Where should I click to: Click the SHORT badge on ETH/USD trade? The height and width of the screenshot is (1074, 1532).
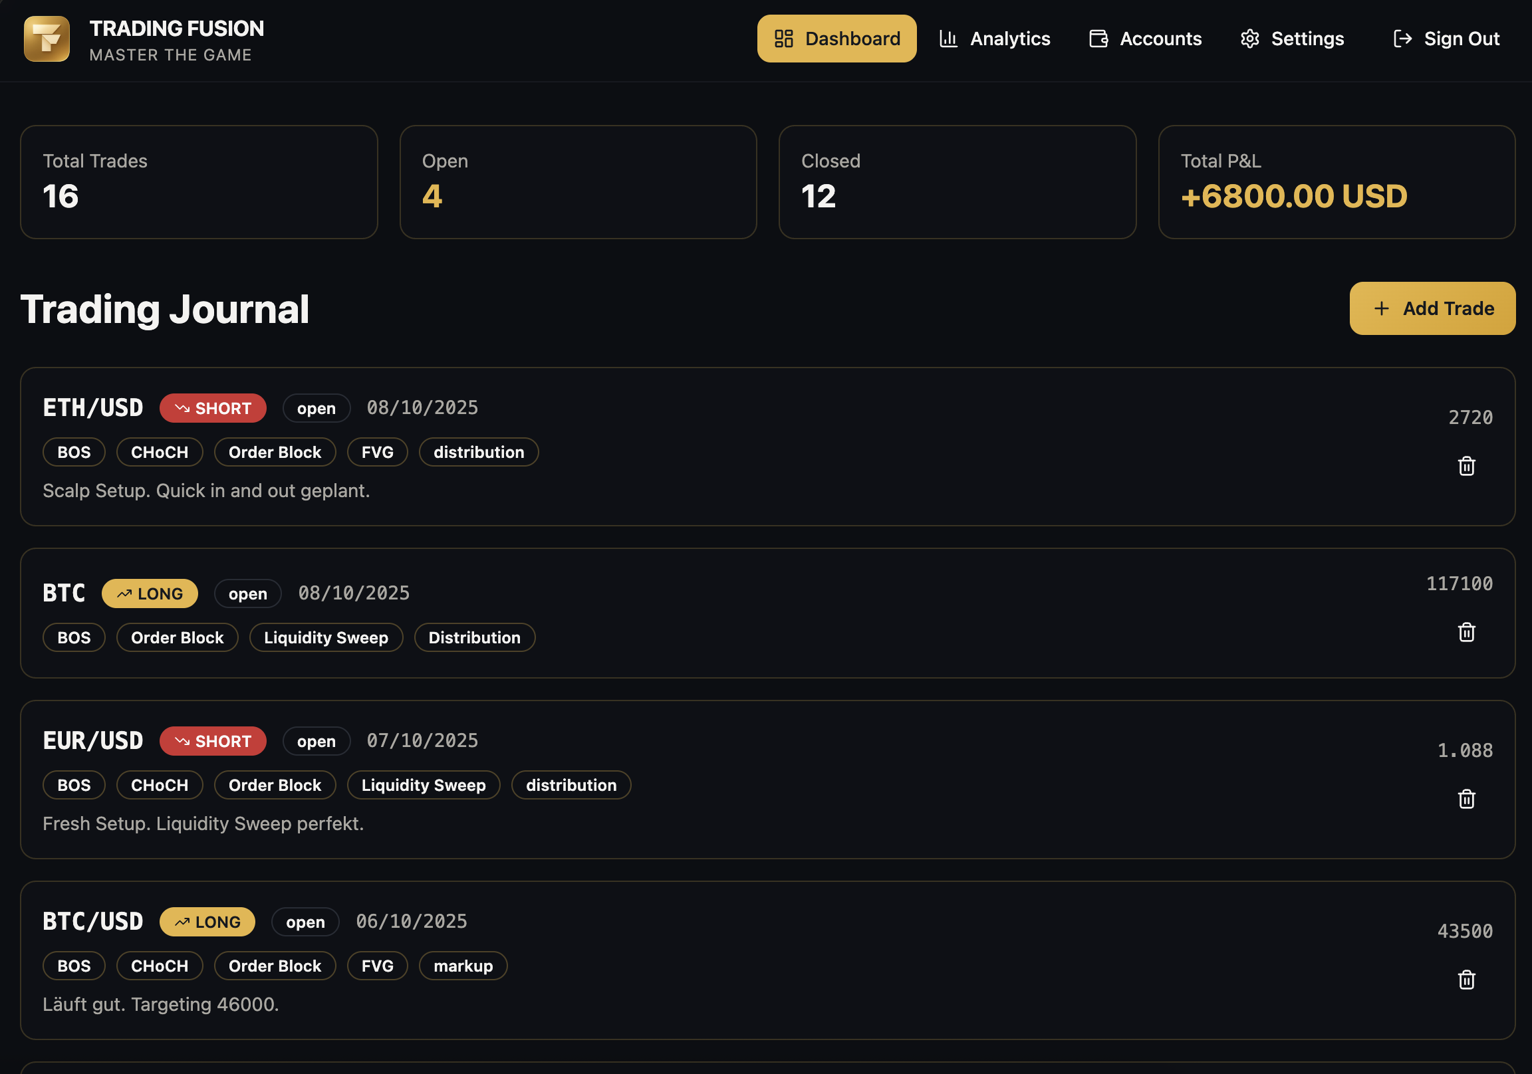pyautogui.click(x=213, y=408)
